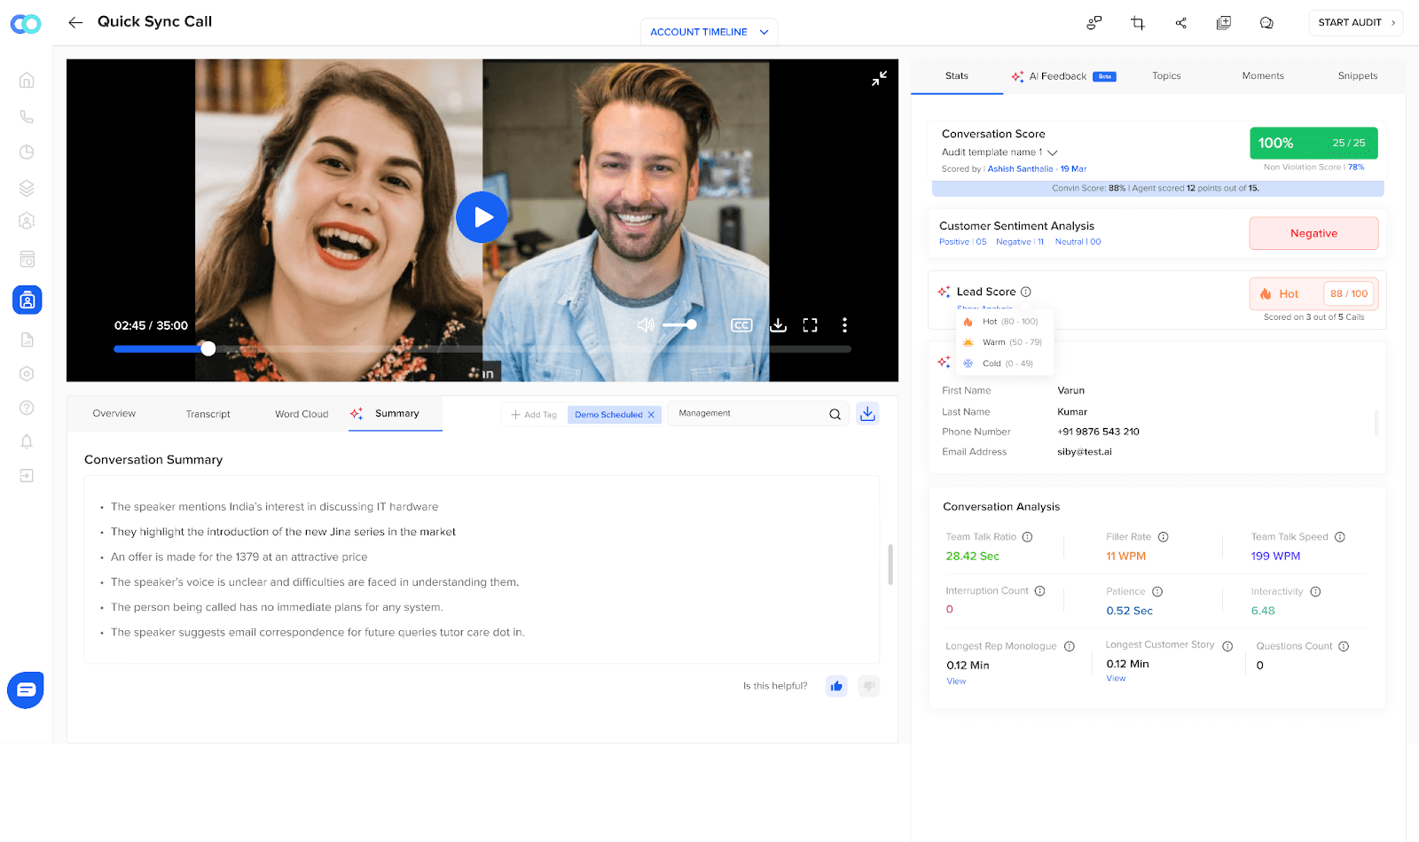Click the Positive sentiment count link

coord(962,242)
